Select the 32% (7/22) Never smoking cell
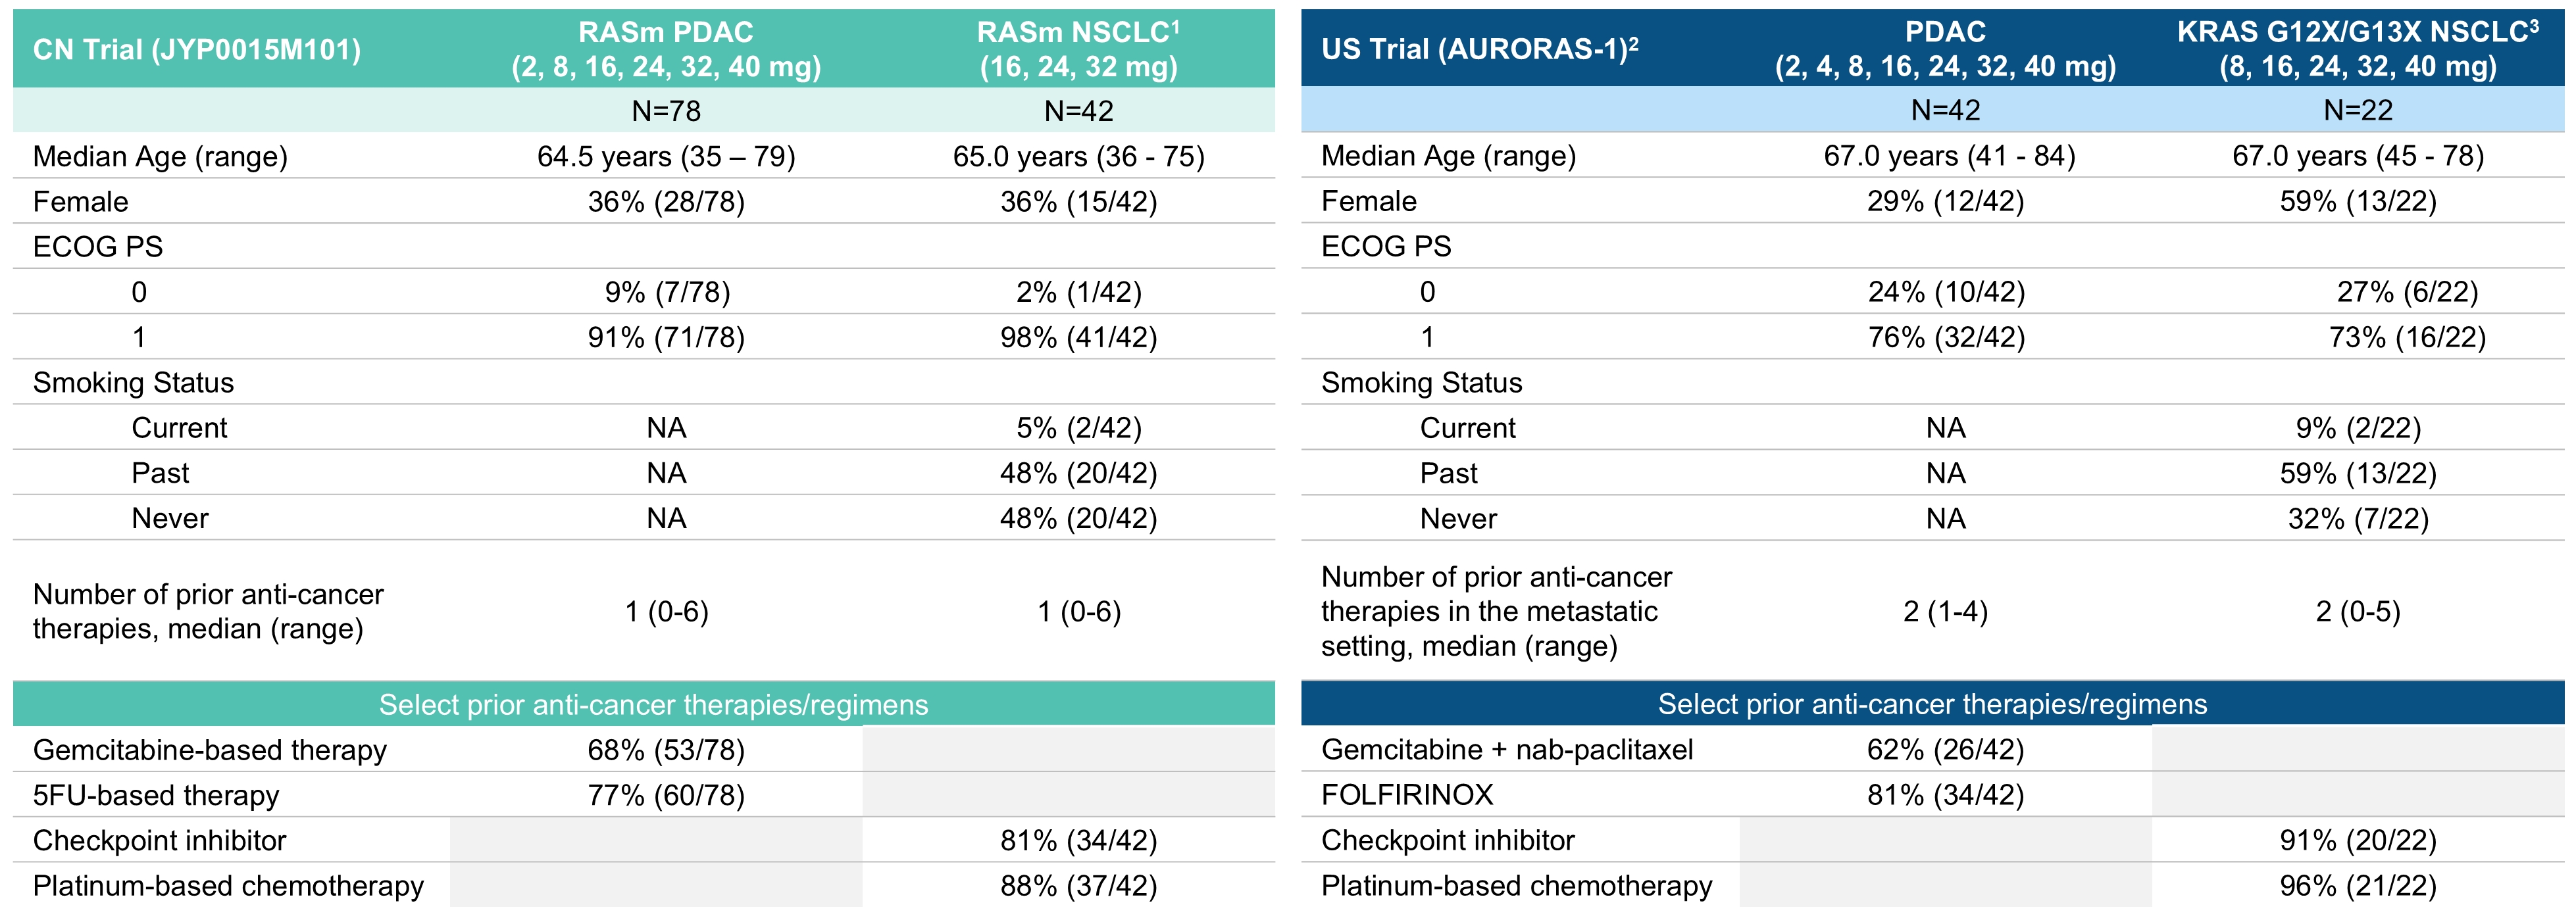 point(2358,519)
